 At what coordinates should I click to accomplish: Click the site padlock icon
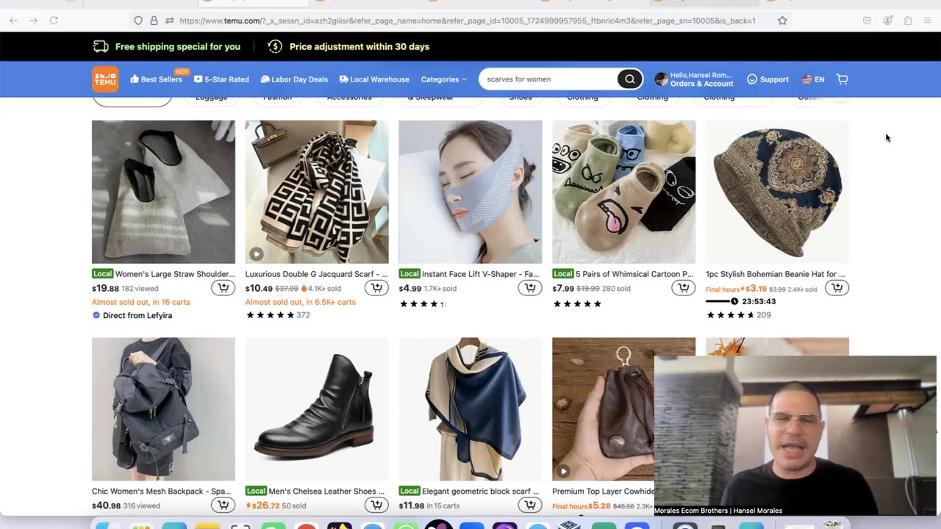[154, 21]
